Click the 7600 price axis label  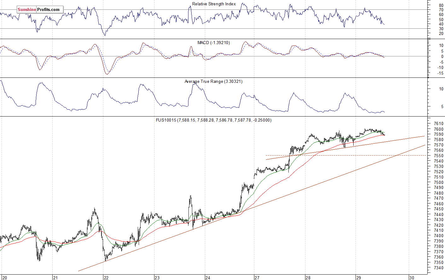point(438,129)
